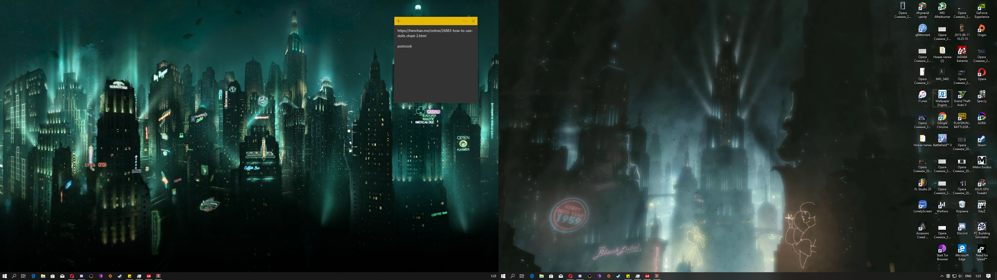
Task: Select the Wallpaper Engine desktop icon
Action: click(x=942, y=99)
